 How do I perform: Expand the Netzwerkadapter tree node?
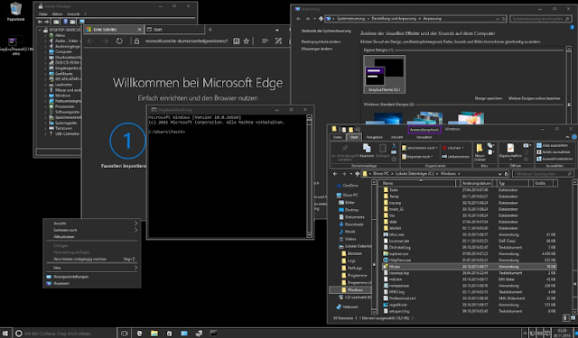(x=46, y=101)
